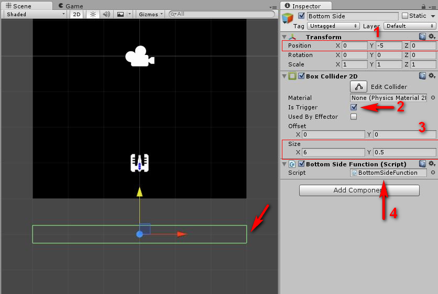Screen dimensions: 438x294
Task: Toggle scene audio speaker icon
Action: [106, 14]
